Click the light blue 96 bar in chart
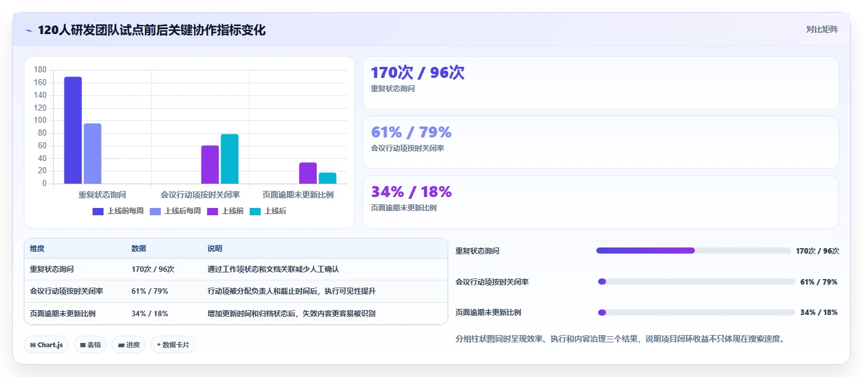The height and width of the screenshot is (377, 863). point(93,153)
